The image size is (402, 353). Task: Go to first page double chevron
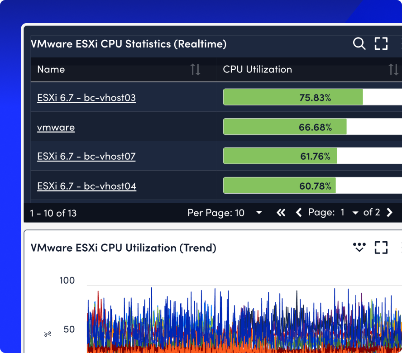coord(281,213)
